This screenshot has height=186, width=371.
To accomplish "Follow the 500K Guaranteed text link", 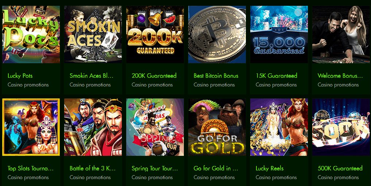I will pos(340,168).
